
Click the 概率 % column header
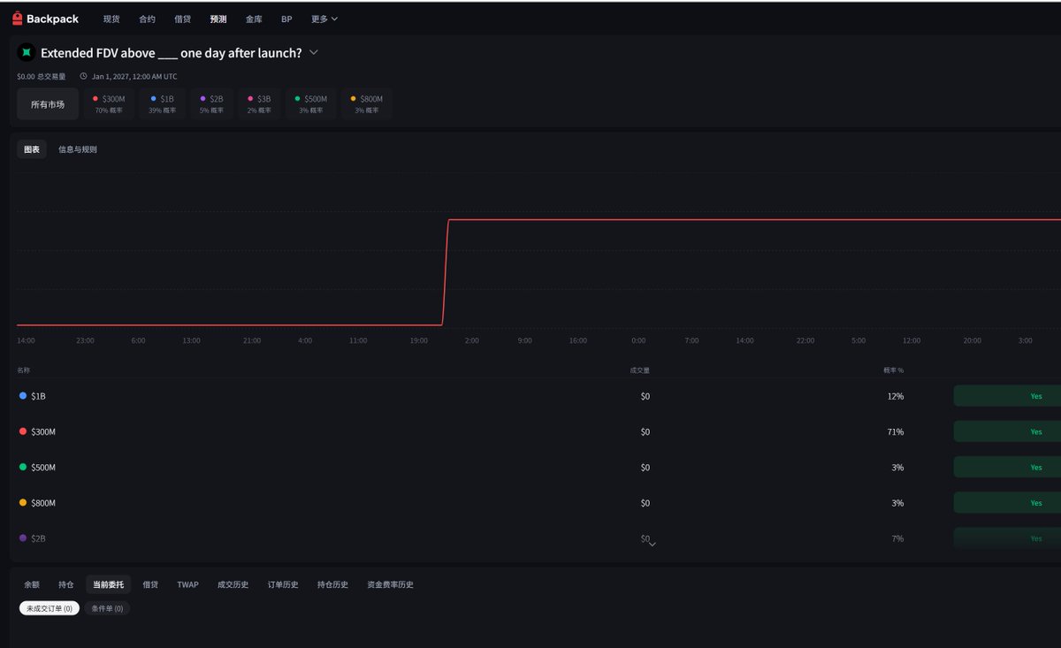coord(894,370)
